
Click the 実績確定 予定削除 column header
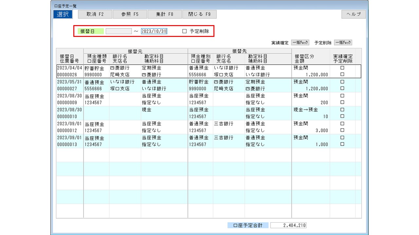pyautogui.click(x=342, y=58)
